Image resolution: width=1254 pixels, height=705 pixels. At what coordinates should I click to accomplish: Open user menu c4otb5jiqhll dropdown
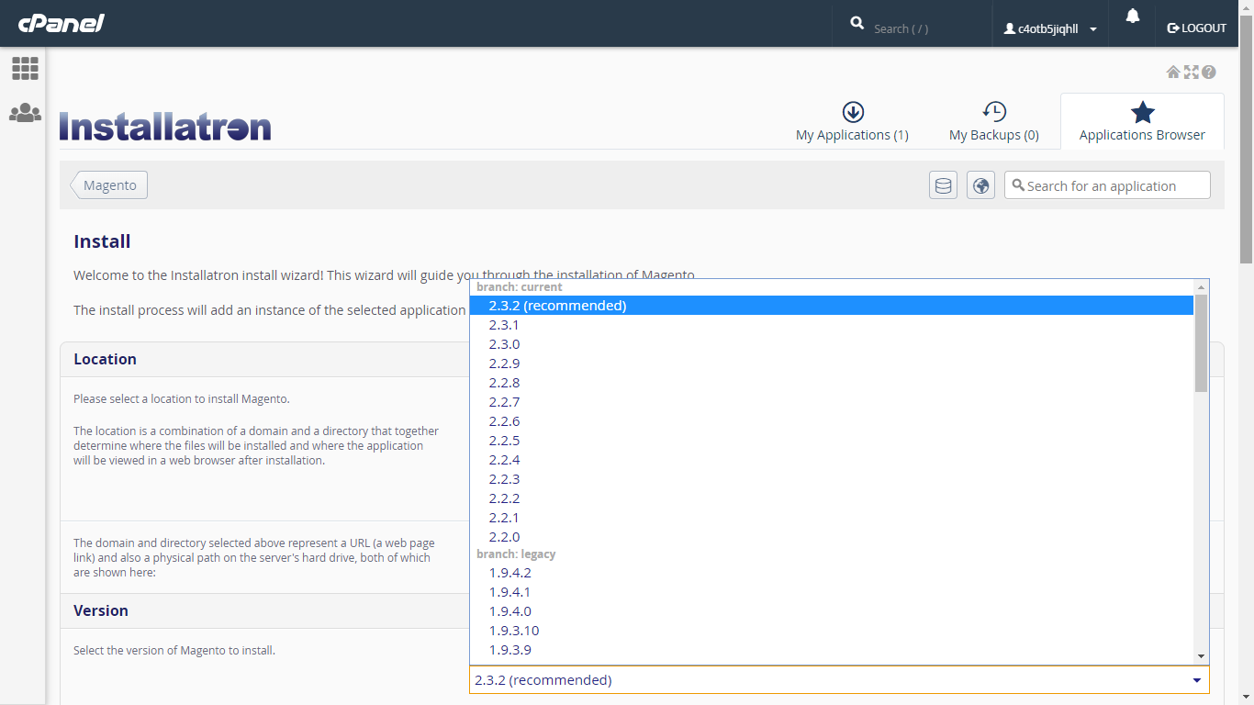1050,28
